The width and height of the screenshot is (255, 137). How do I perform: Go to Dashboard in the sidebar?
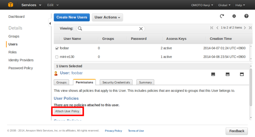click(x=17, y=17)
